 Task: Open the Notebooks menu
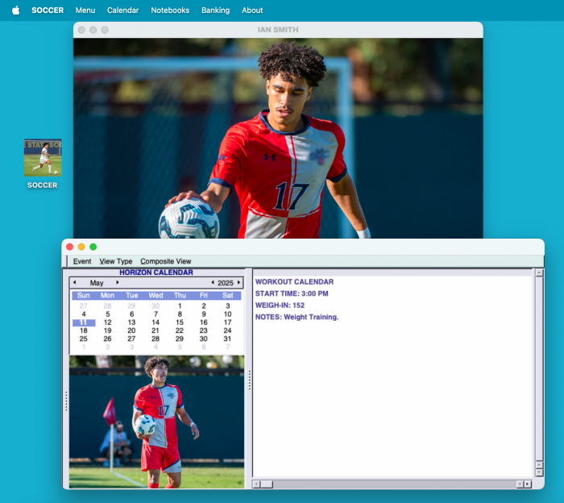(x=170, y=10)
